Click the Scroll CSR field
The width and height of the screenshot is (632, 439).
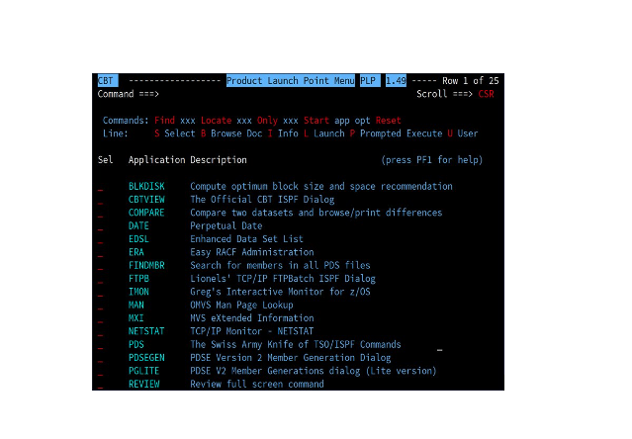click(486, 94)
